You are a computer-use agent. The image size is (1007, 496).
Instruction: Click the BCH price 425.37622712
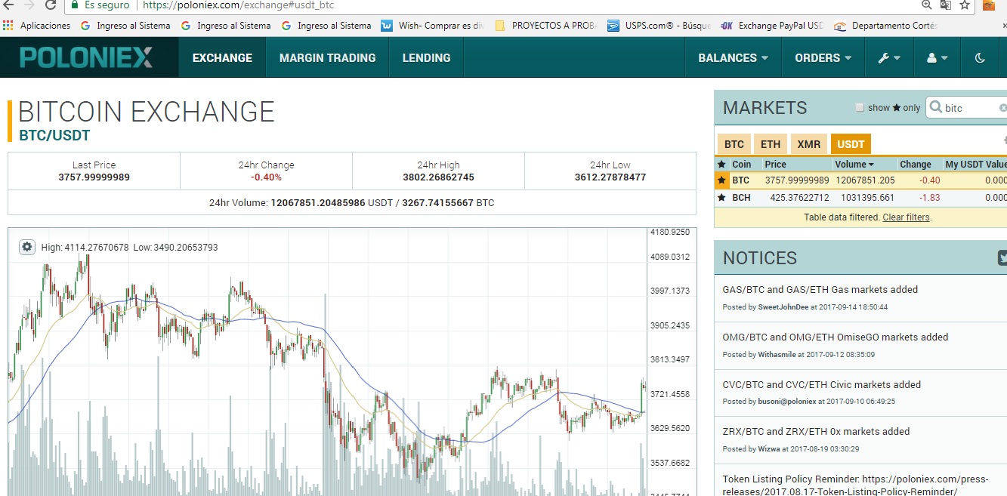click(x=799, y=198)
